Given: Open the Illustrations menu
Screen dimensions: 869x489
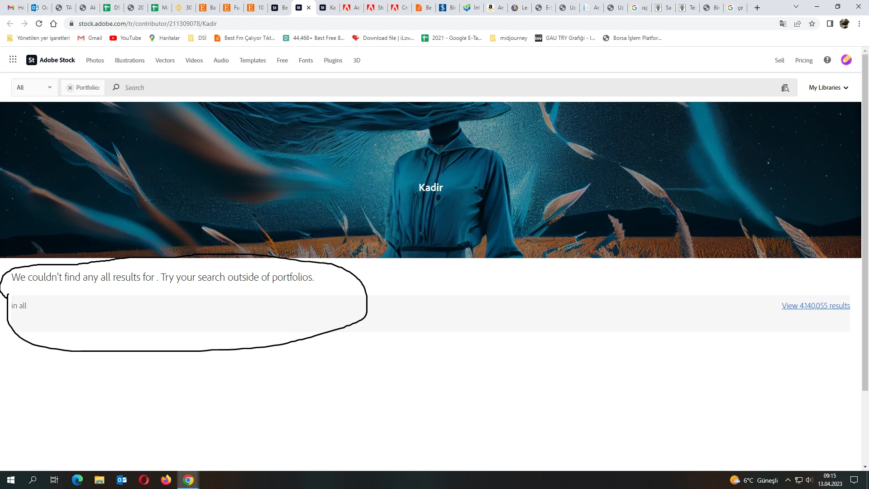Looking at the screenshot, I should click(x=129, y=60).
